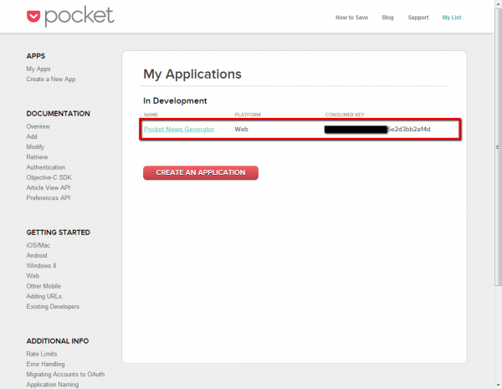
Task: Click the In Development subheading
Action: 175,101
